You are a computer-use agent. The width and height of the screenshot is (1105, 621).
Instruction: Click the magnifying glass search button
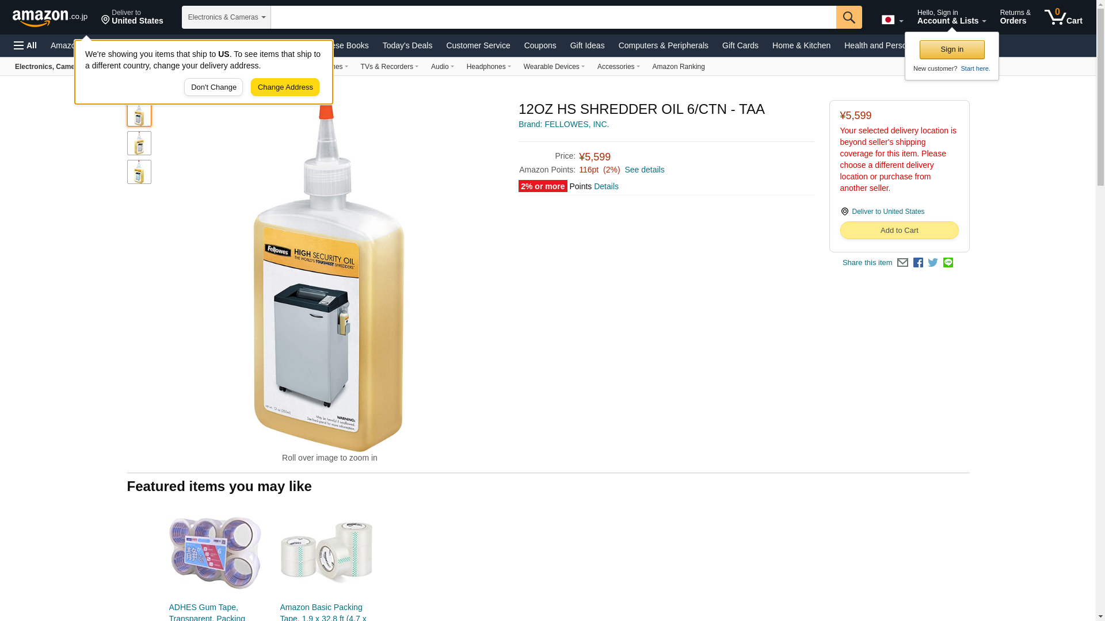[849, 17]
